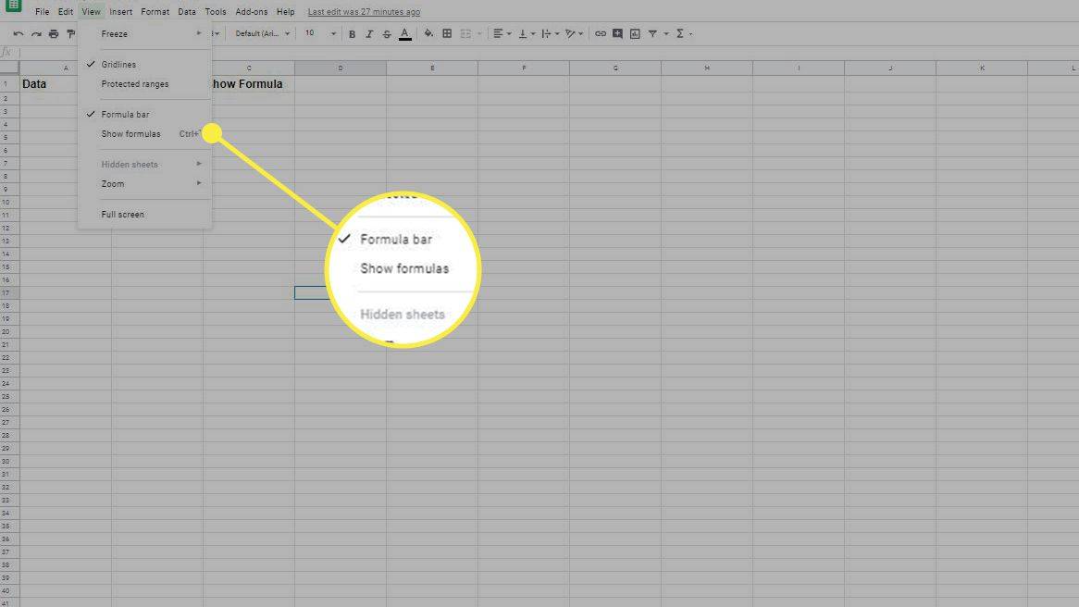Toggle Gridlines in the View menu
Viewport: 1079px width, 607px height.
point(117,64)
